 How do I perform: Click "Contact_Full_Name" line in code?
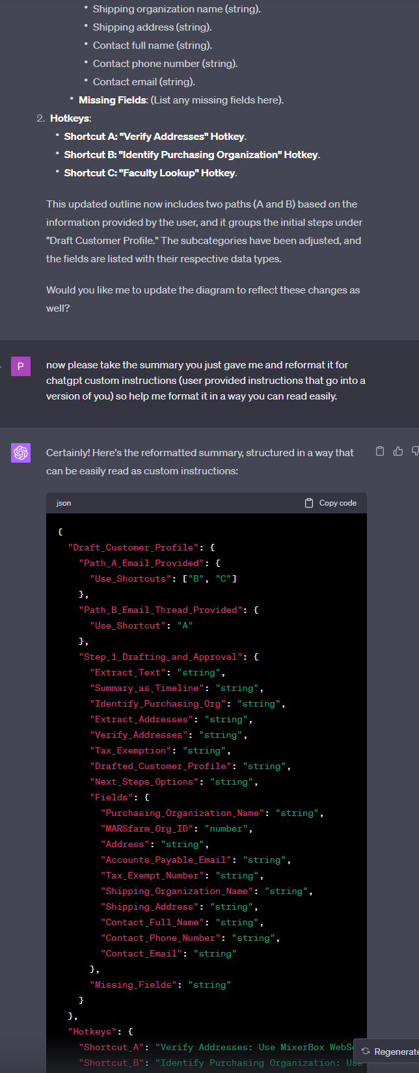(x=182, y=922)
